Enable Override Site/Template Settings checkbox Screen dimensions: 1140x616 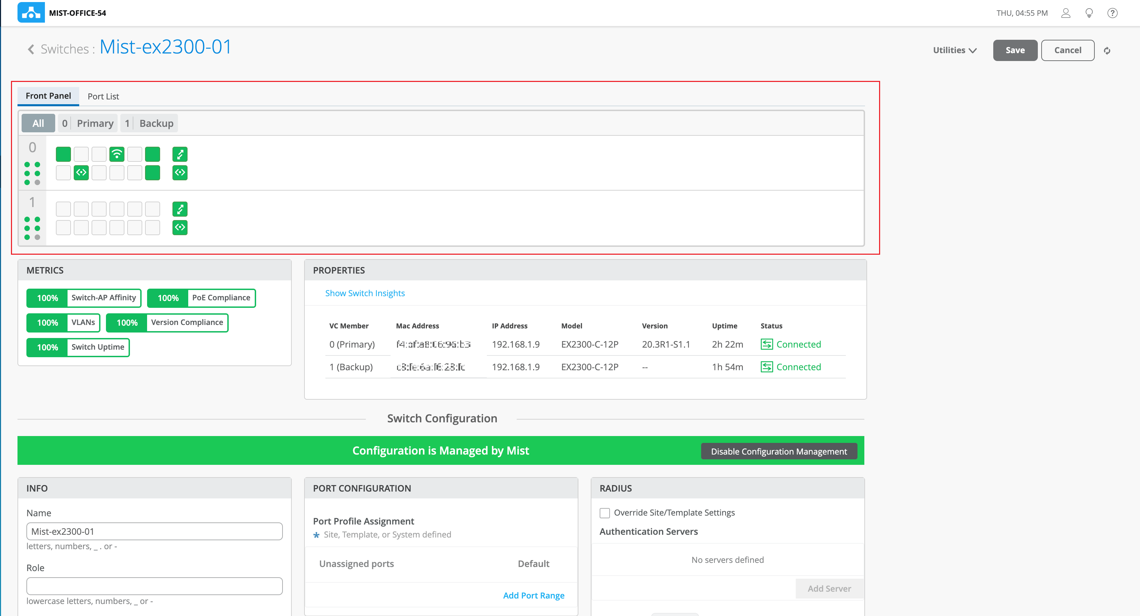604,513
